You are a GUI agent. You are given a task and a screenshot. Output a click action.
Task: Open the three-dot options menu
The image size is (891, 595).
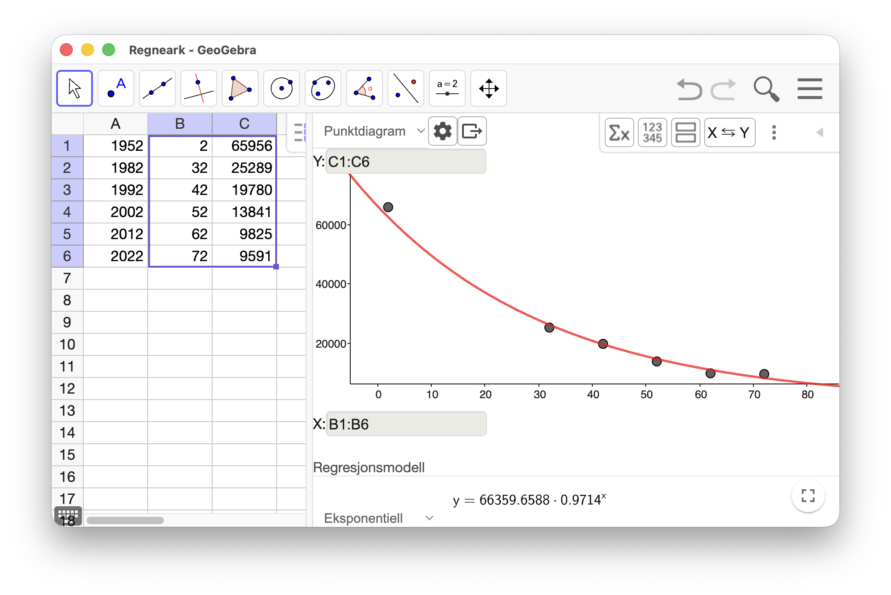click(x=774, y=132)
